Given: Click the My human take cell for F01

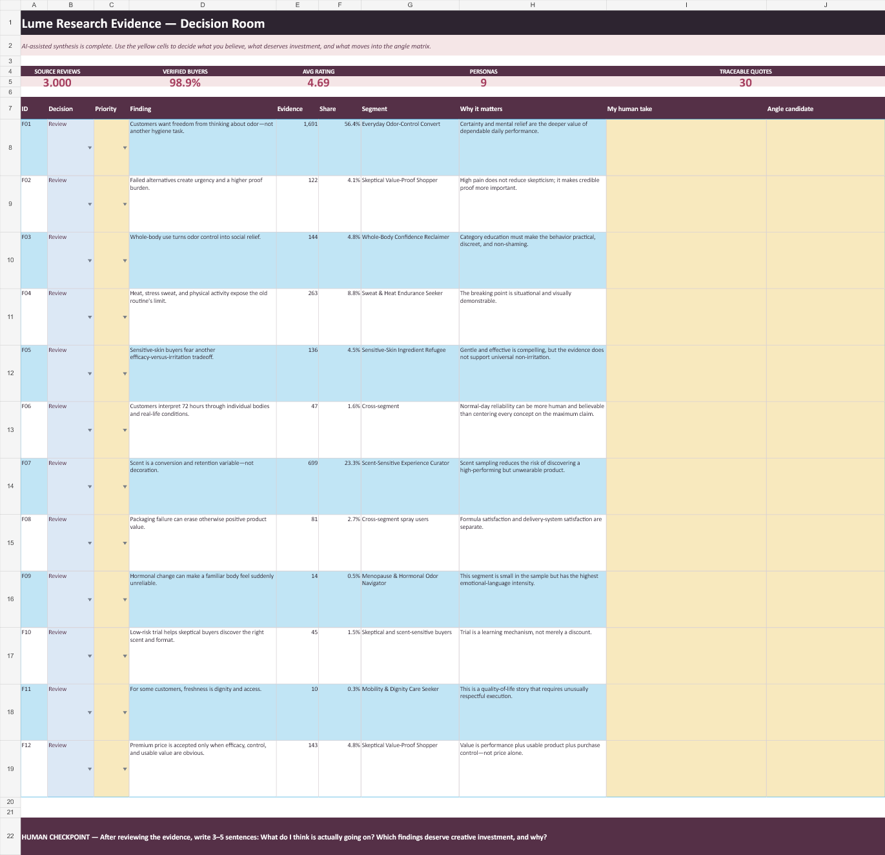Looking at the screenshot, I should [x=686, y=147].
